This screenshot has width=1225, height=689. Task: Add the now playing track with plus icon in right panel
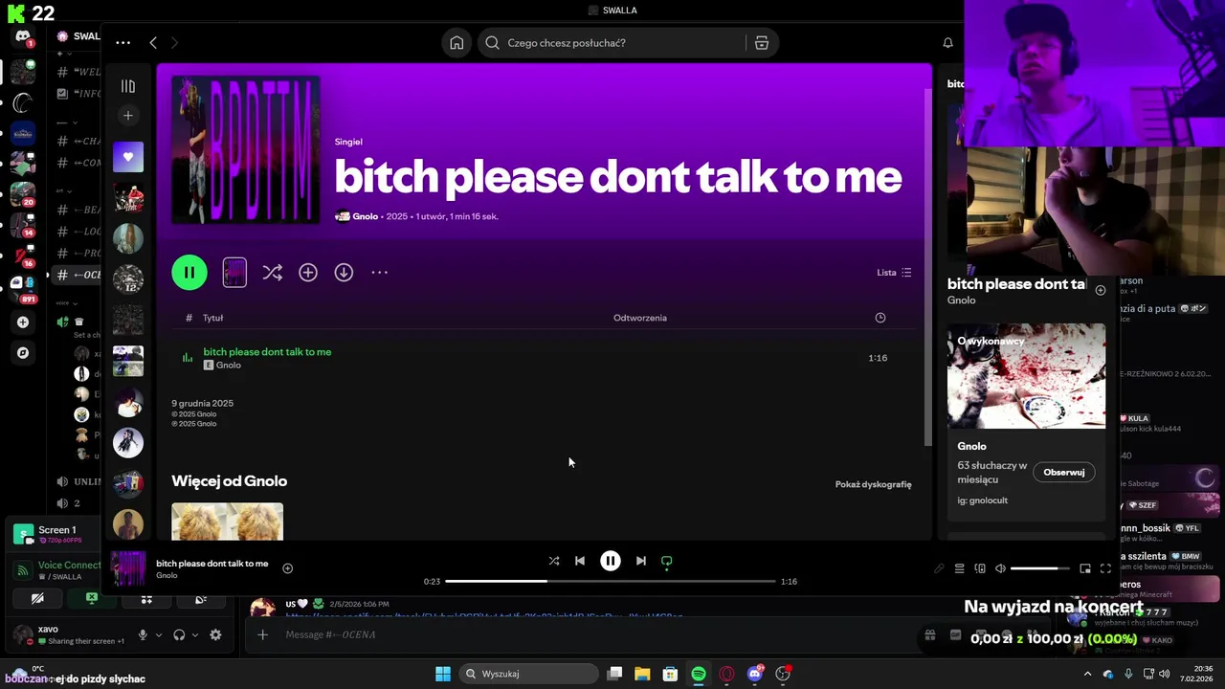[1101, 290]
